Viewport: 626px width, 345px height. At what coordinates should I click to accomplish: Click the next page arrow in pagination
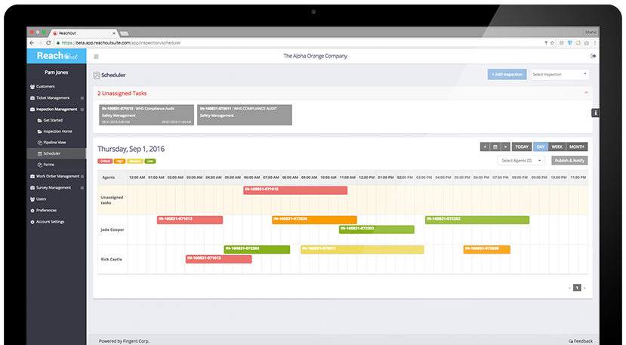[584, 288]
